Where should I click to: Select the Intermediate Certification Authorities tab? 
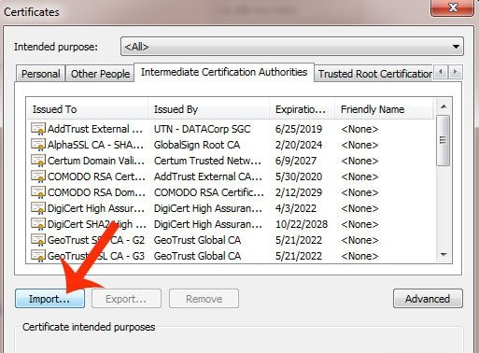coord(224,72)
